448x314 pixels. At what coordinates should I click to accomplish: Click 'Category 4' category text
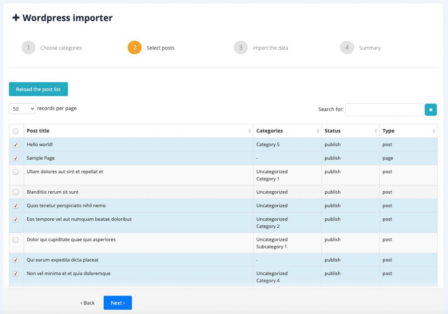[x=268, y=281]
